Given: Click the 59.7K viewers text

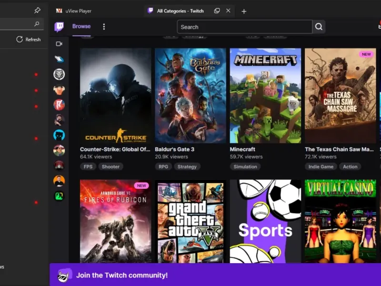Looking at the screenshot, I should coord(246,157).
